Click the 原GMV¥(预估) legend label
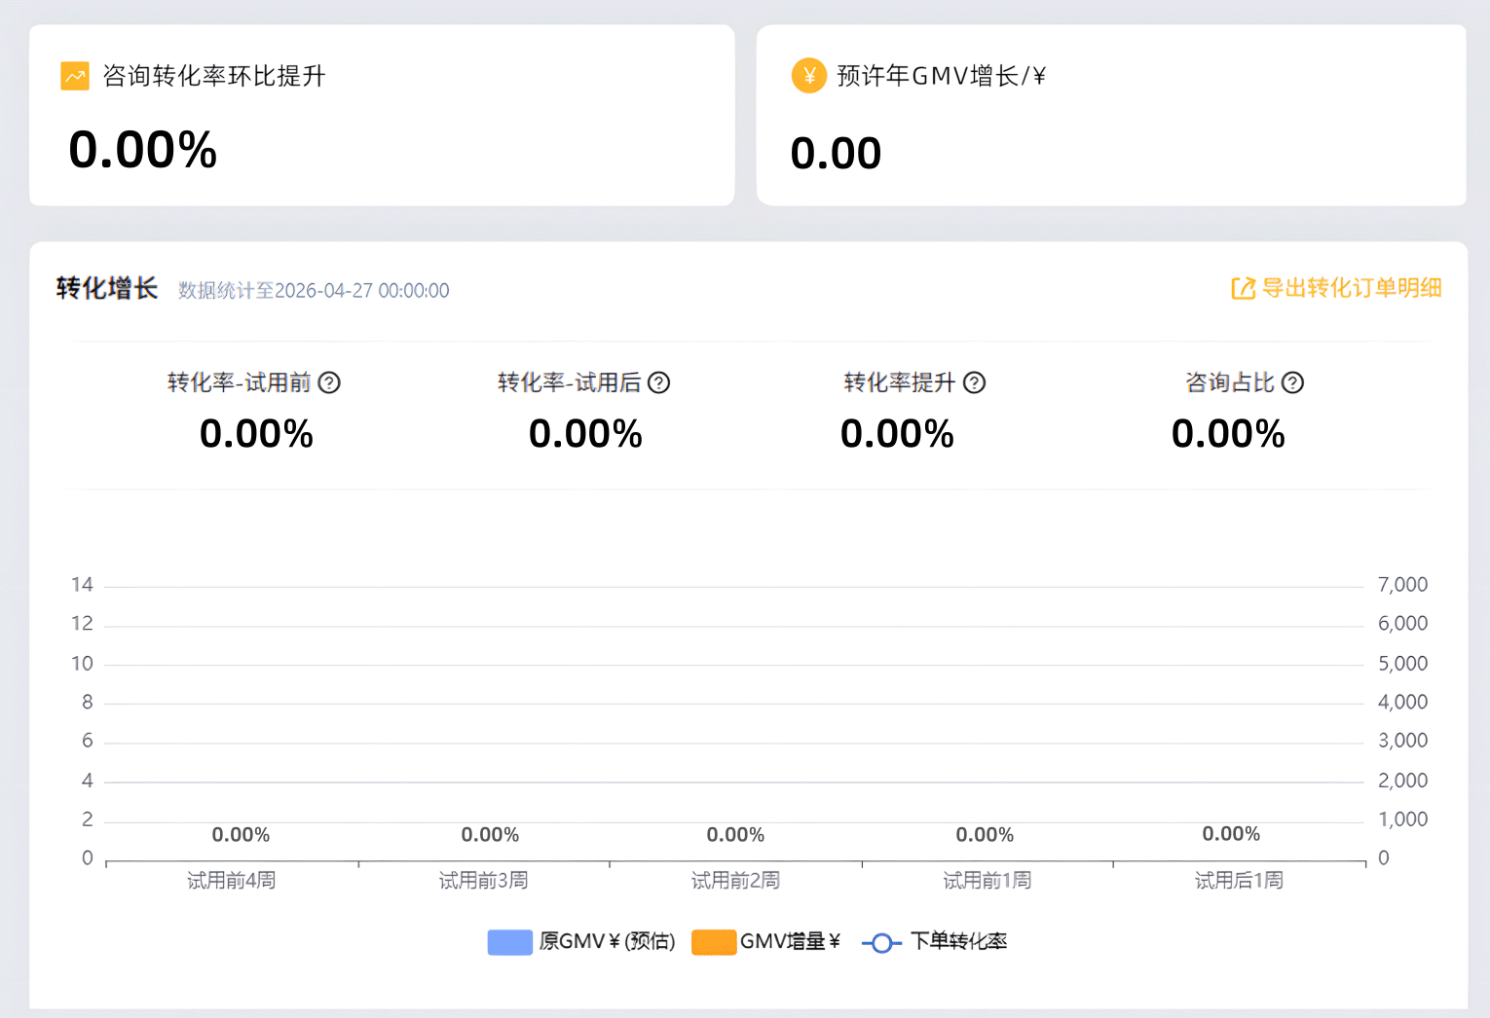The width and height of the screenshot is (1490, 1018). tap(608, 941)
